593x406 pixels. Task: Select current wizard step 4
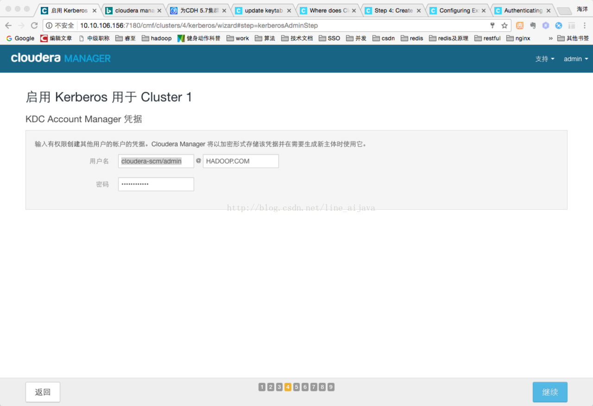coord(288,387)
